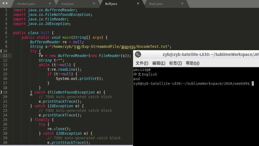Image resolution: width=259 pixels, height=146 pixels.
Task: Go to next tab with right arrow
Action: tap(7, 3)
